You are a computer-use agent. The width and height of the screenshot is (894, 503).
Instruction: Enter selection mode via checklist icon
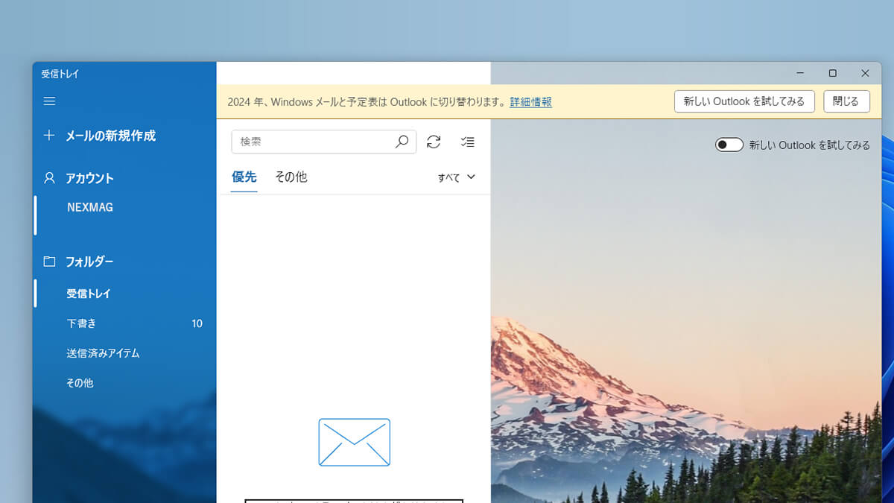467,142
